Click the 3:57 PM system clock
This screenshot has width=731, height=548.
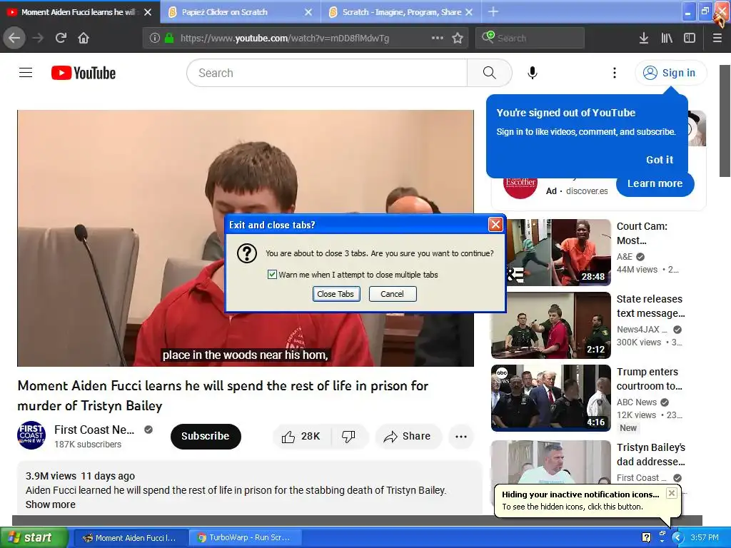coord(704,538)
